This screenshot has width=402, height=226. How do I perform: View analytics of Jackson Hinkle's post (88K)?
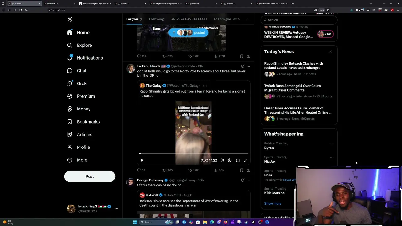coord(219,170)
